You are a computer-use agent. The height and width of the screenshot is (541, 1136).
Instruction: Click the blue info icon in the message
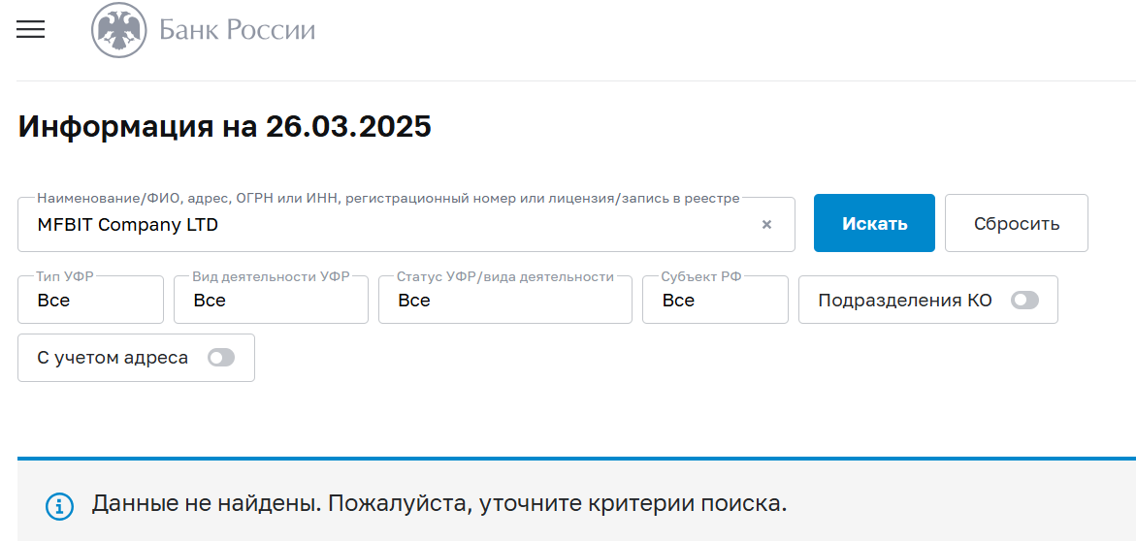tap(59, 506)
